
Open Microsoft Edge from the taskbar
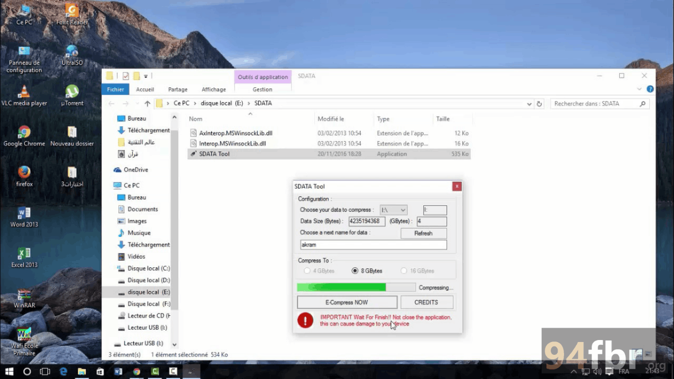[63, 371]
